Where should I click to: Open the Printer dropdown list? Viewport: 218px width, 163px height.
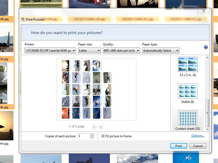click(50, 51)
